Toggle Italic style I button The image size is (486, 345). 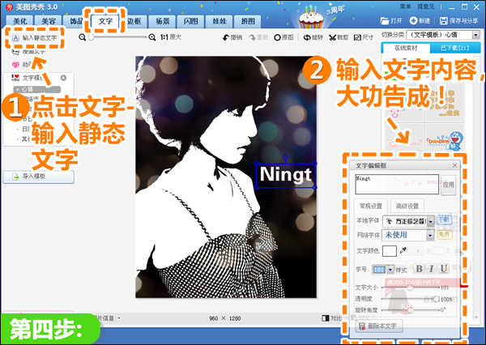click(x=431, y=269)
